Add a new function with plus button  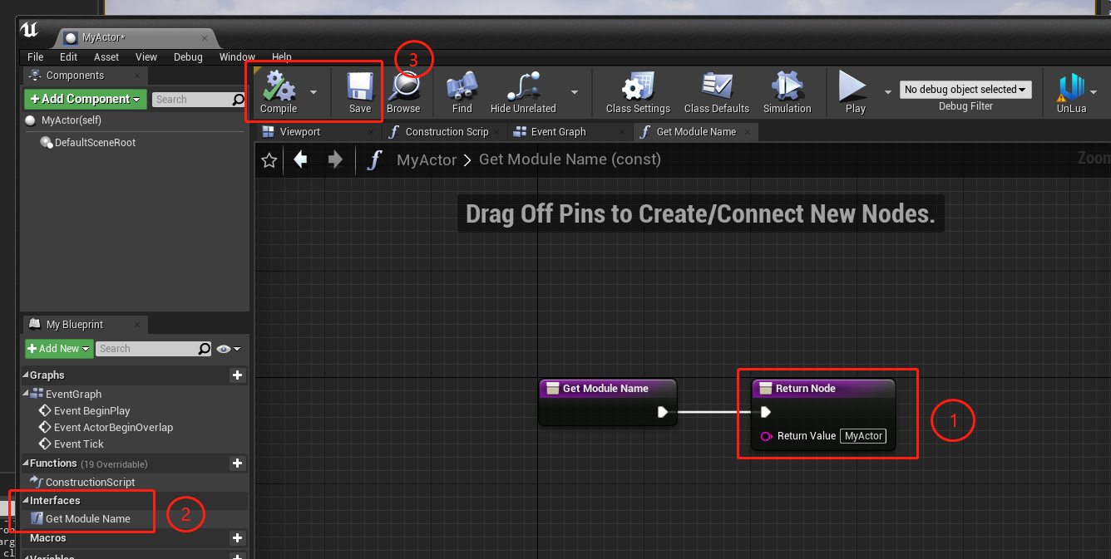[238, 463]
